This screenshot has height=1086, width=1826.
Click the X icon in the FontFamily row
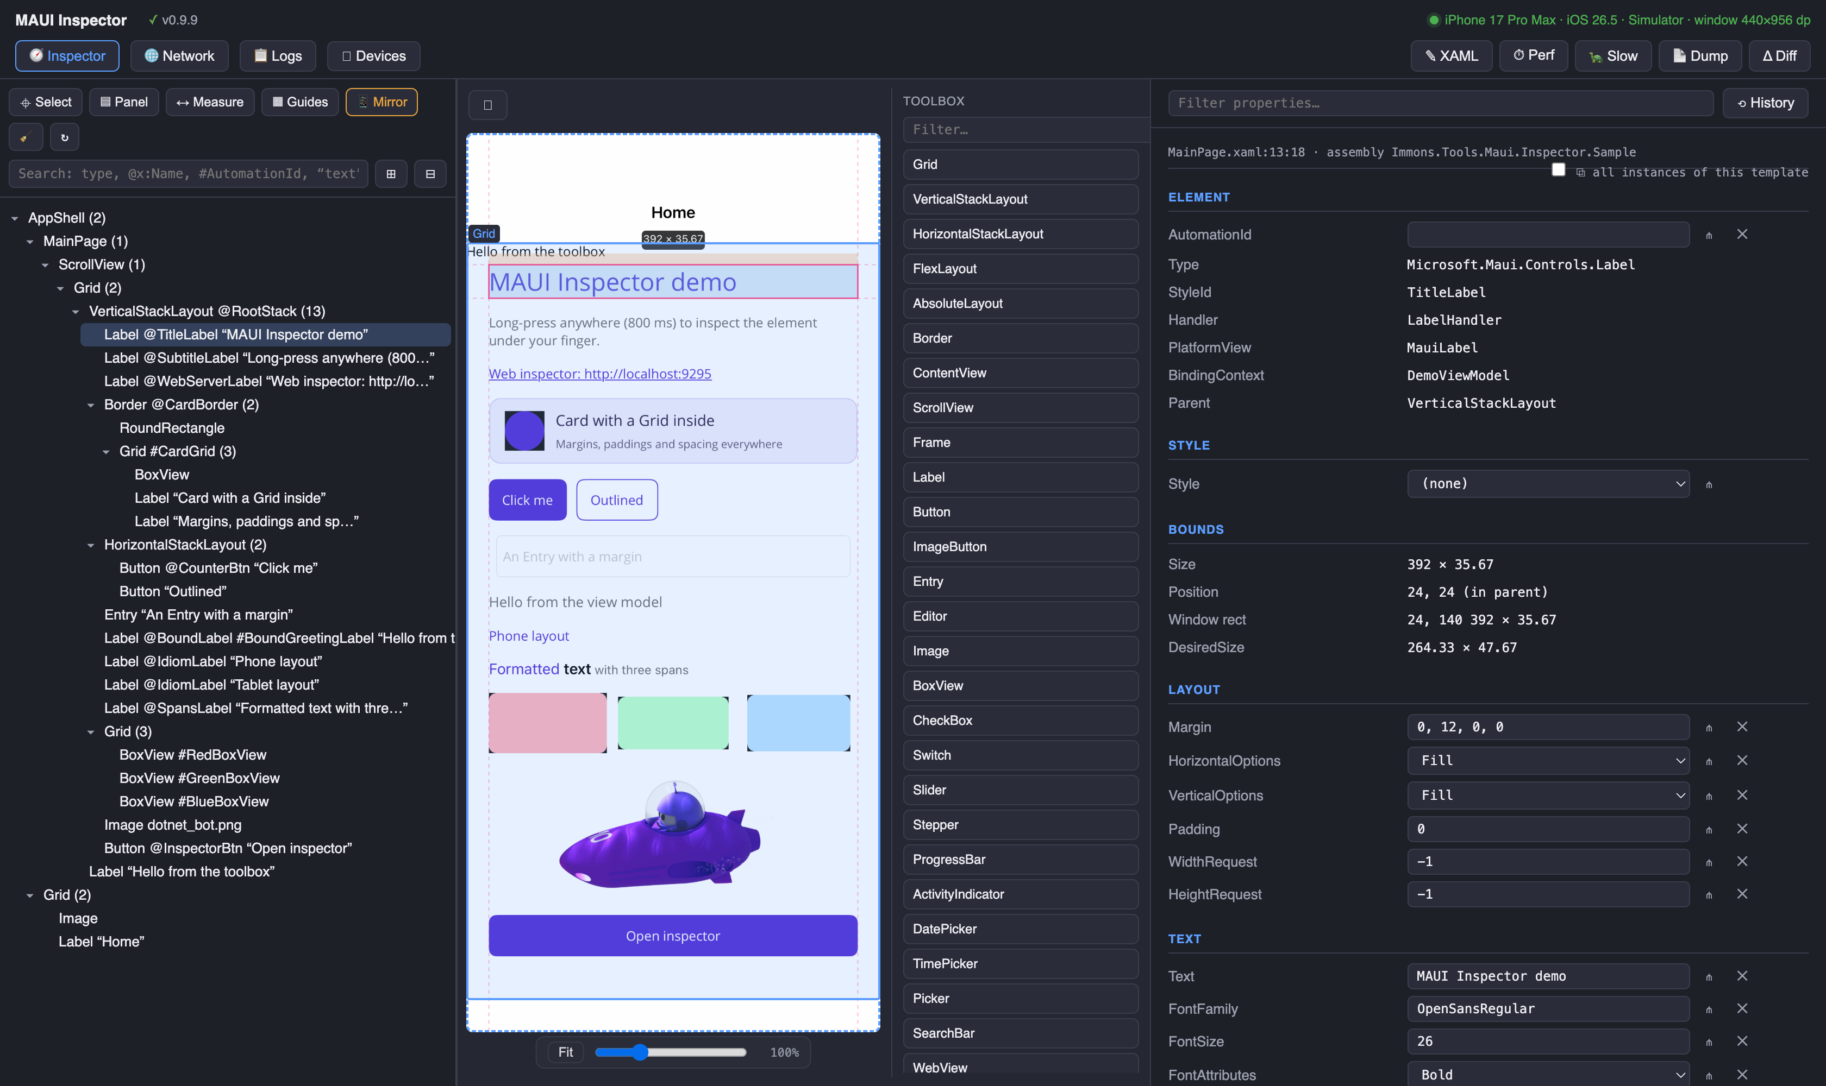click(1742, 1008)
